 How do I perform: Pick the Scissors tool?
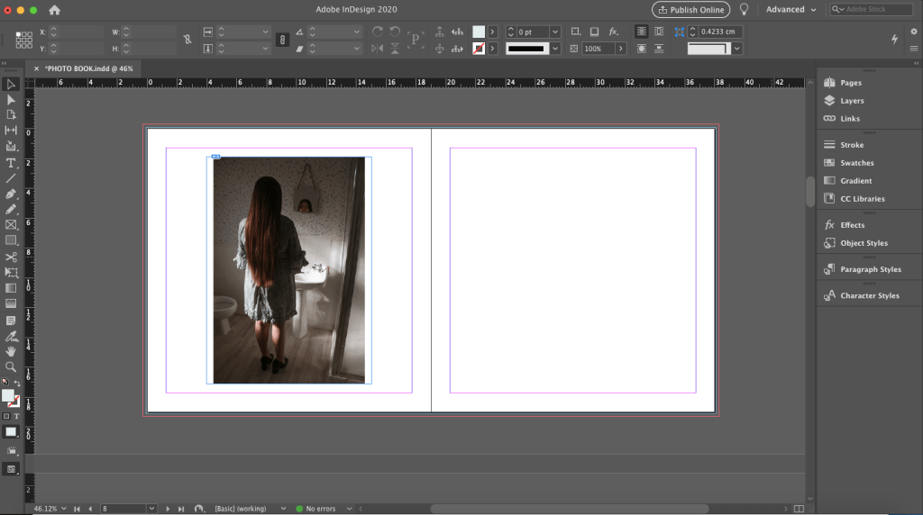pos(11,257)
